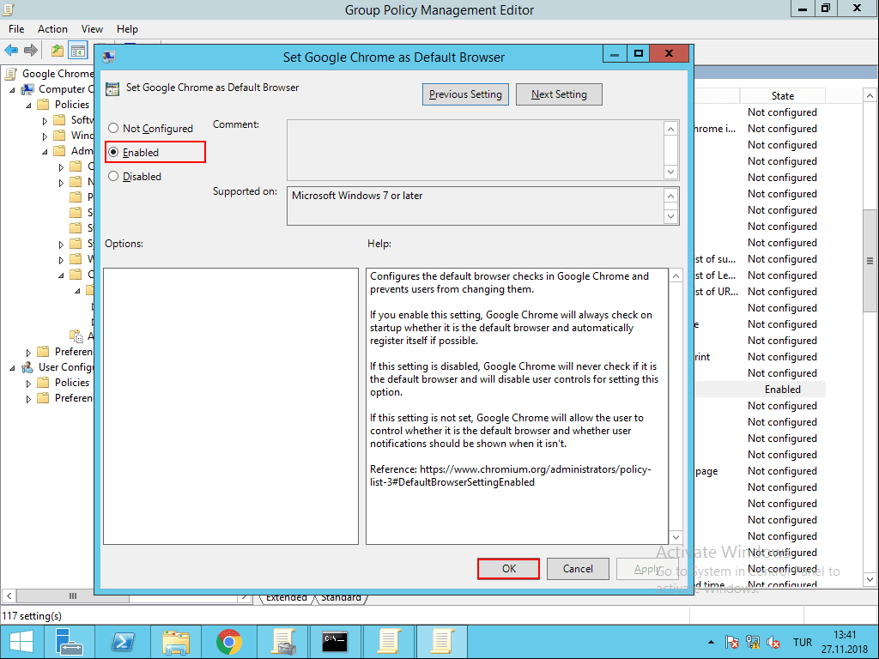Click the settings list vertical scrollbar thumb
The width and height of the screenshot is (879, 659).
[870, 261]
